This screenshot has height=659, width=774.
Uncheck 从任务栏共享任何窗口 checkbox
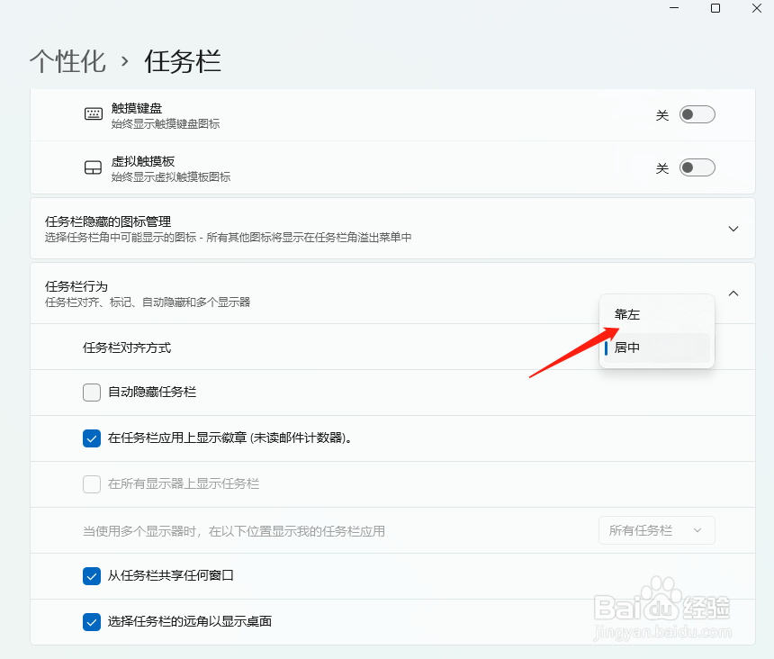tap(92, 576)
